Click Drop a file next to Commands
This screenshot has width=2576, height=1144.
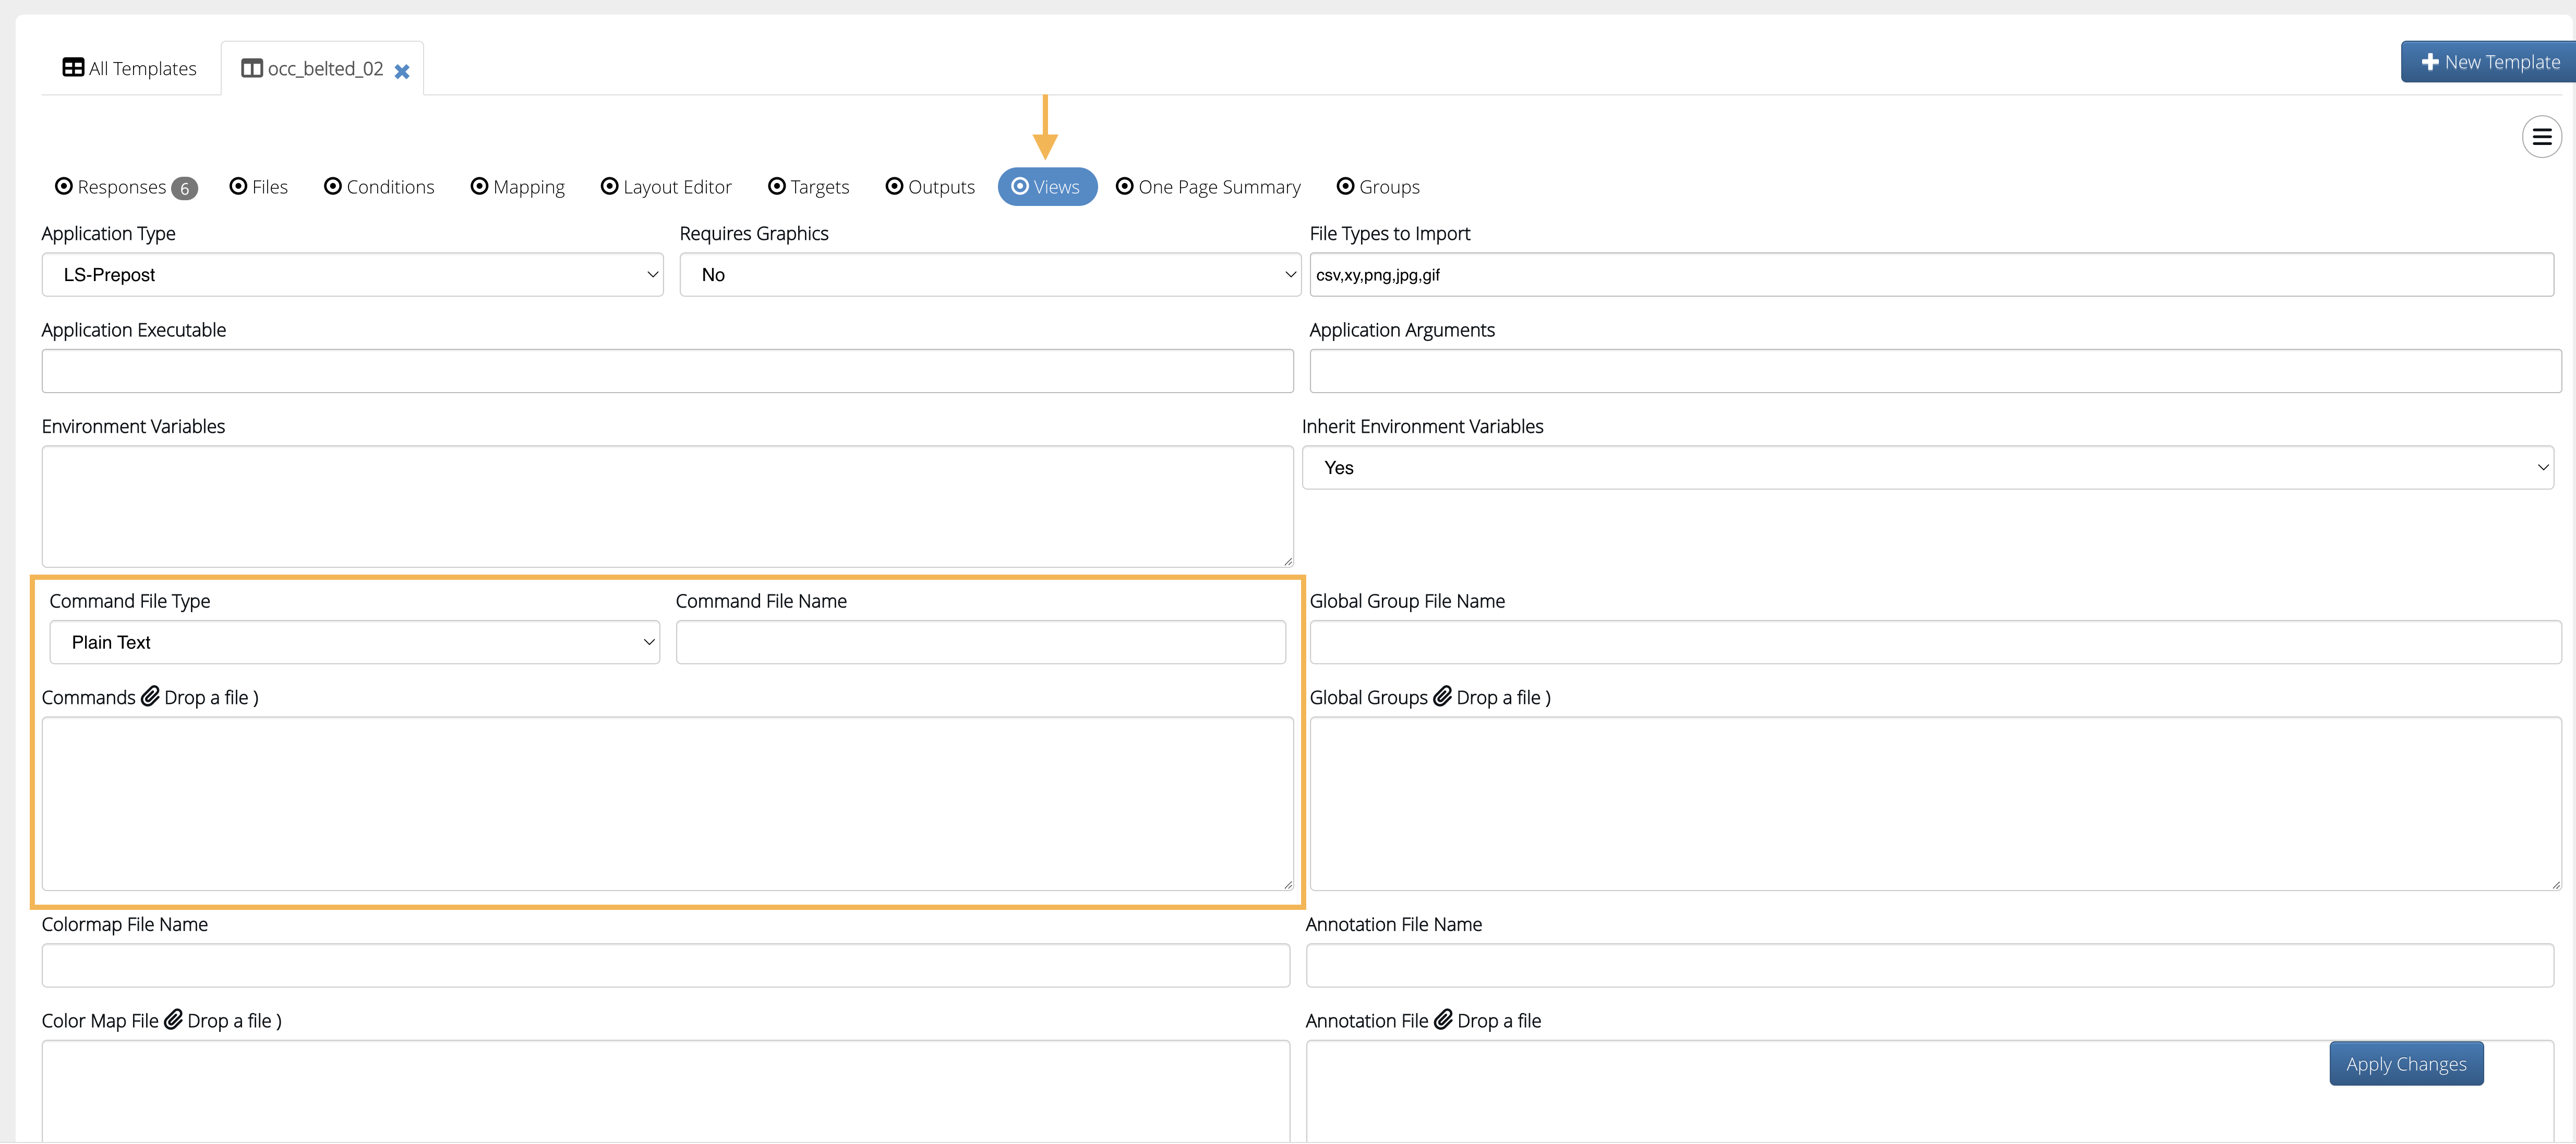206,697
